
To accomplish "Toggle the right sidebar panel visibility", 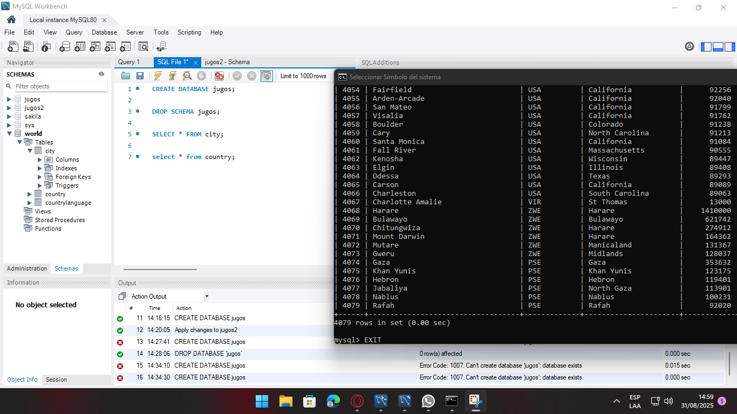I will pos(729,47).
